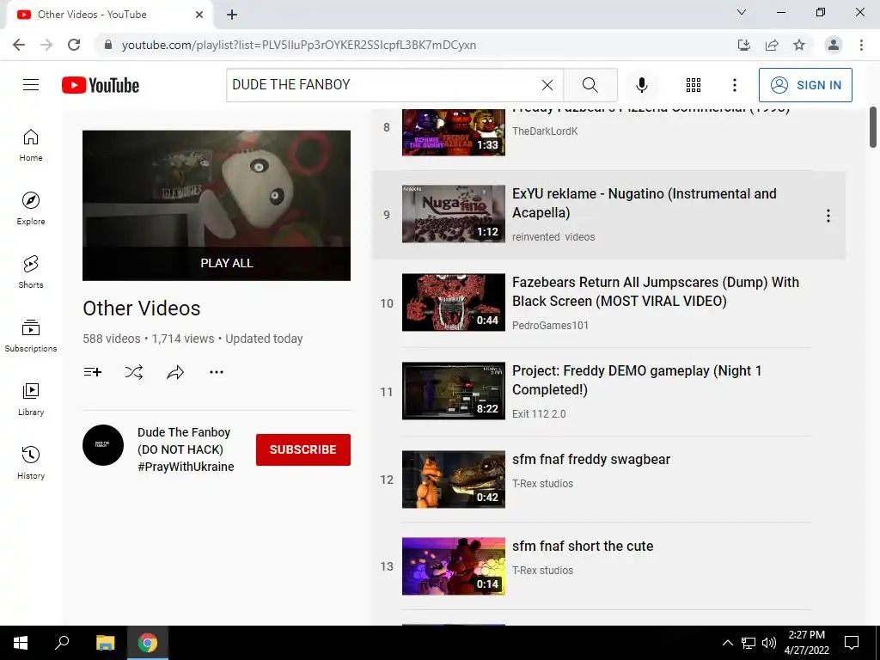Go to the YouTube logo home link
Viewport: 880px width, 660px height.
(x=101, y=85)
